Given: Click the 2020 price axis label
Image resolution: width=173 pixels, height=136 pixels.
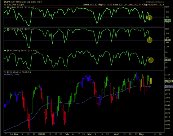Looking at the screenshot, I should 167,113.
